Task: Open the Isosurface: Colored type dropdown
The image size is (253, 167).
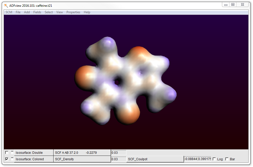Action: (34, 159)
